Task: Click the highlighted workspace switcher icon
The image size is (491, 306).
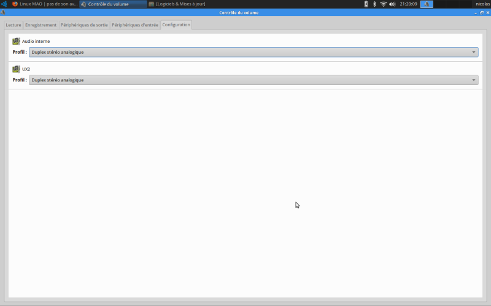Action: 427,4
